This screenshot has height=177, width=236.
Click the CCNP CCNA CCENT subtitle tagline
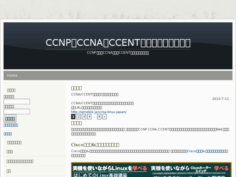point(118,53)
